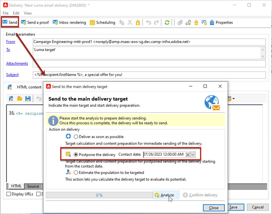
Task: Switch to the HTML tab
Action: coord(16,186)
